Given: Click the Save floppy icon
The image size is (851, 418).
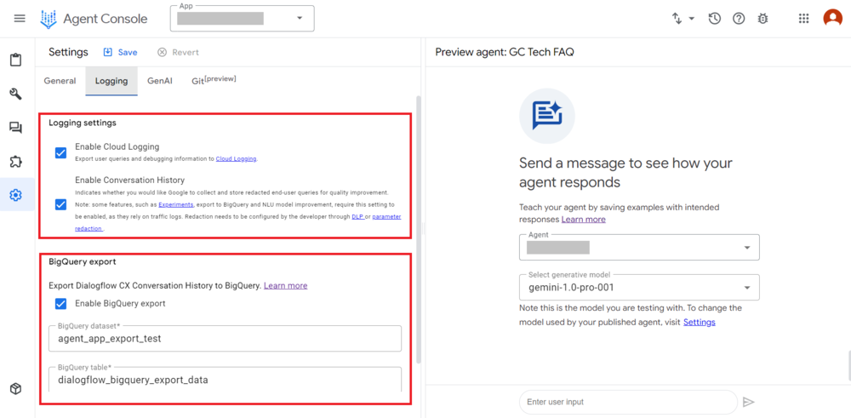Looking at the screenshot, I should 108,52.
